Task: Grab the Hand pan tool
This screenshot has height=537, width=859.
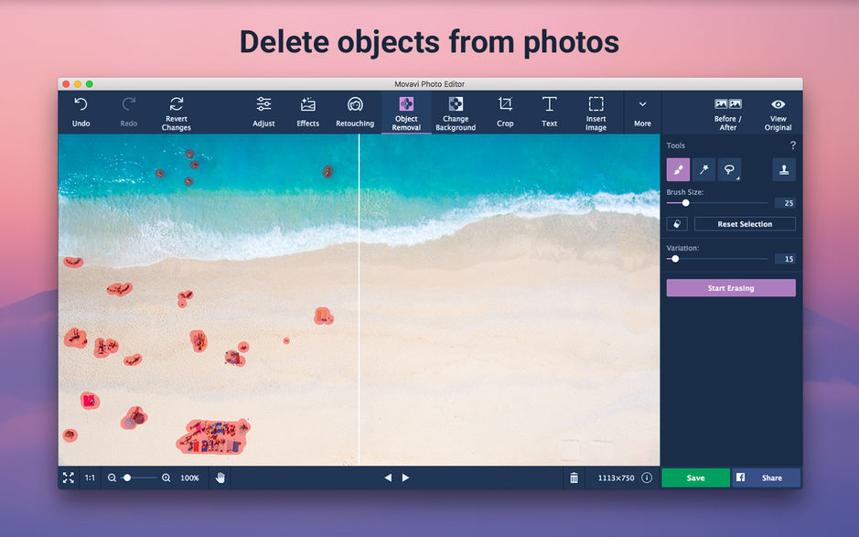Action: [x=220, y=477]
